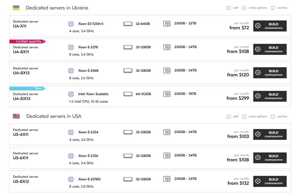Click the soft info icon in USA header
293x195 pixels.
pos(229,117)
